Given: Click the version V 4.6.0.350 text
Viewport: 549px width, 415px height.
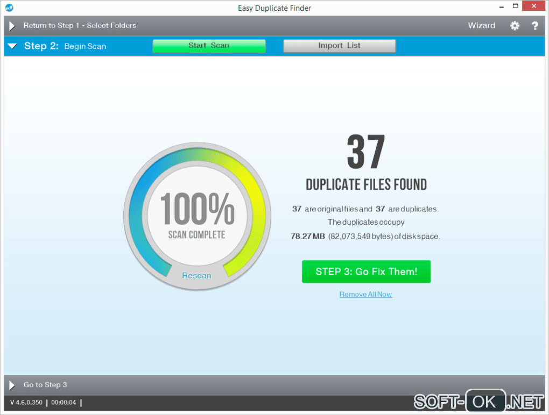Looking at the screenshot, I should point(26,403).
